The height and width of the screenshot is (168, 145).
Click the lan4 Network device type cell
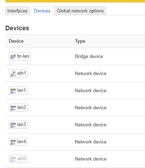pyautogui.click(x=91, y=142)
